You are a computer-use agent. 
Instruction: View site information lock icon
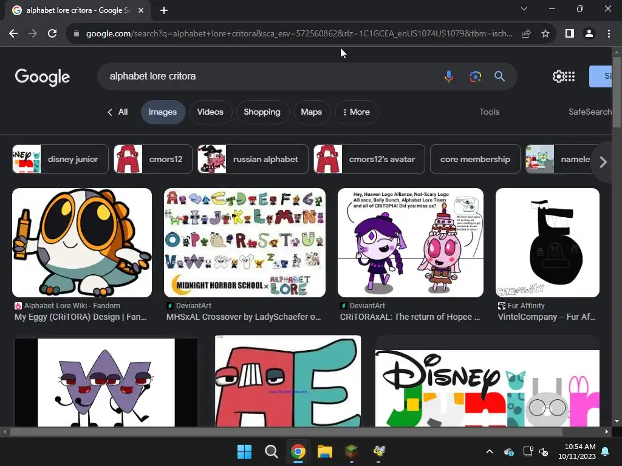tap(77, 34)
